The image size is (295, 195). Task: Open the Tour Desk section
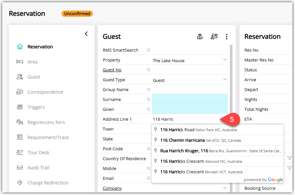(39, 153)
